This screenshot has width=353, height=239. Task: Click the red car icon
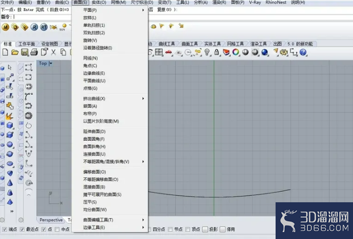point(168,52)
